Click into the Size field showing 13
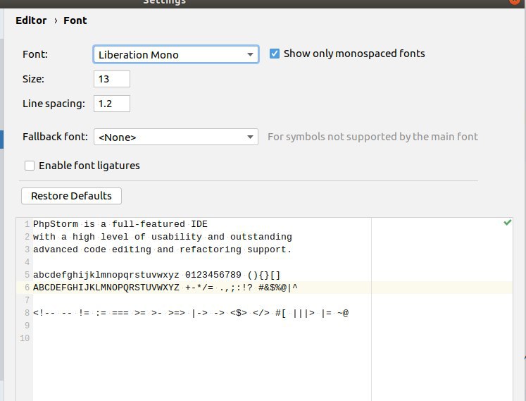This screenshot has width=526, height=401. tap(112, 79)
